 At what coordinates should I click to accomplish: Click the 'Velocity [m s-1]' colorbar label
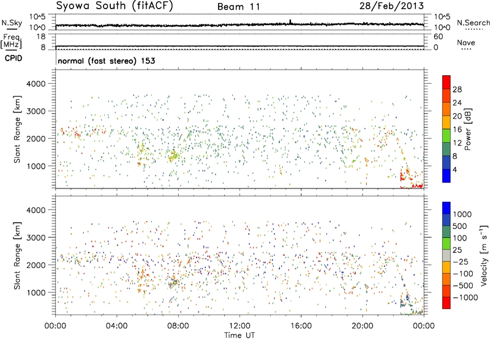(x=484, y=255)
